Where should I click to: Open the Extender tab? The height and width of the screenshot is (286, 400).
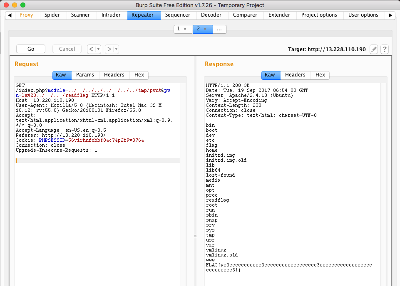[279, 15]
